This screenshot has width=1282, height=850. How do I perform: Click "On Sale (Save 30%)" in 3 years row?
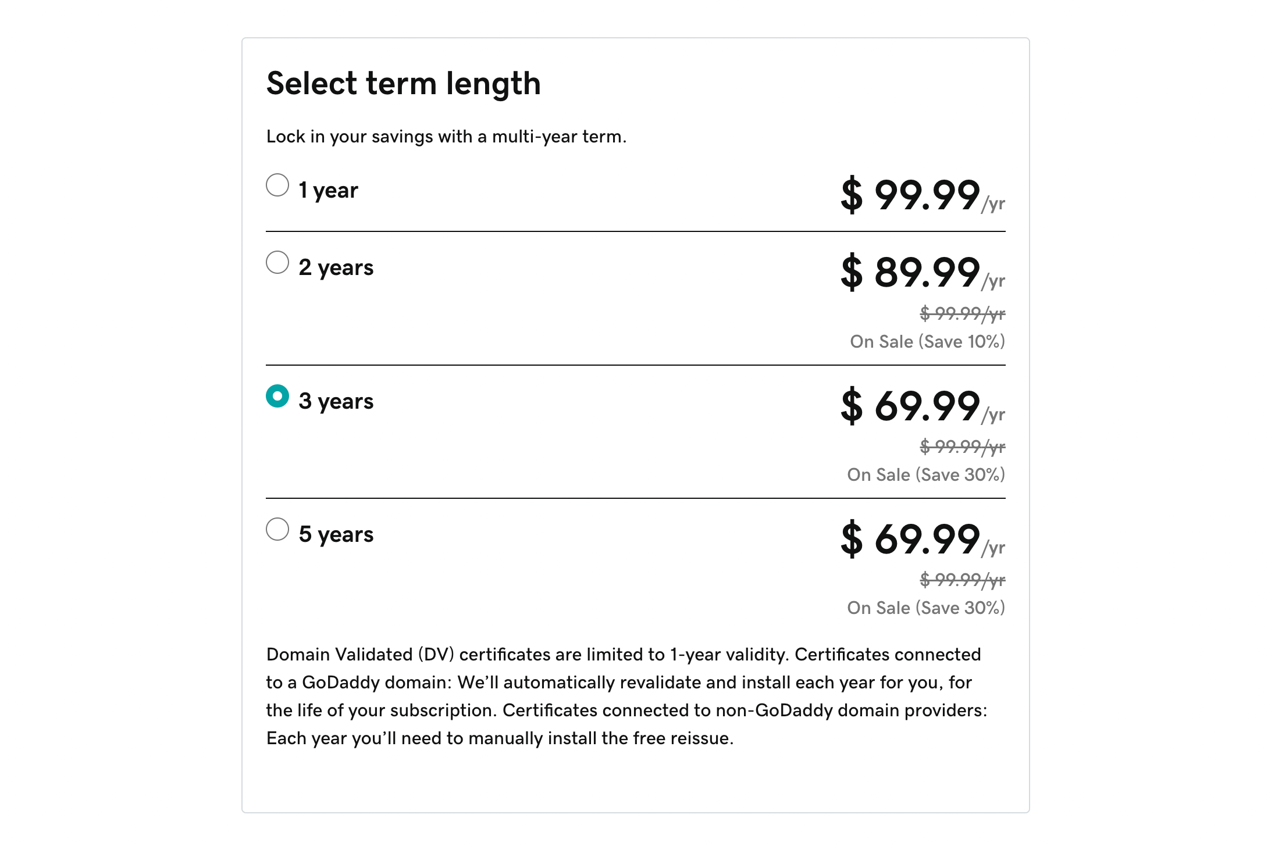[x=926, y=474]
